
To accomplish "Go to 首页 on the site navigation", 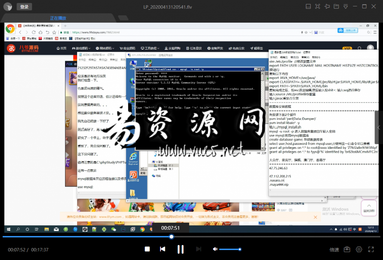I will (x=62, y=48).
